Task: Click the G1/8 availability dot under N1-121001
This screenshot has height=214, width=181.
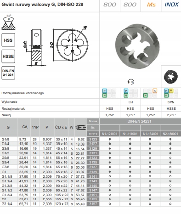Action: coord(110,139)
